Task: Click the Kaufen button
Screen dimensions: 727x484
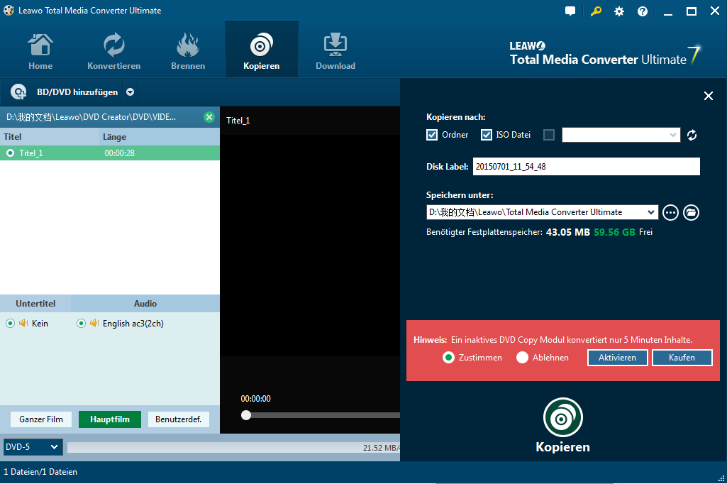Action: [x=682, y=357]
